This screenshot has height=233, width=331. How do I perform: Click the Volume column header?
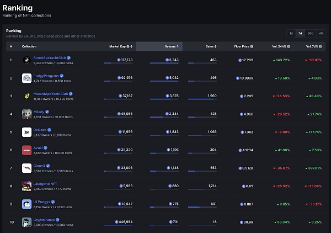point(170,46)
